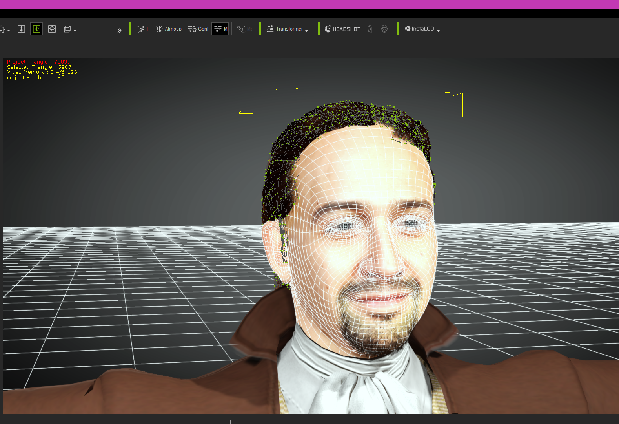
Task: Click the Object Height: 0.98feet text
Action: pyautogui.click(x=39, y=78)
